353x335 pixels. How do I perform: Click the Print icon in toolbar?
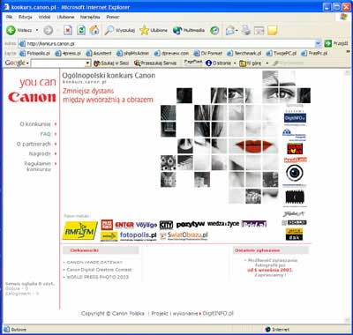[x=245, y=30]
